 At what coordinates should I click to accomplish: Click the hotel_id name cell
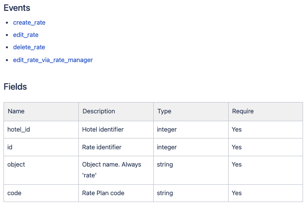point(41,130)
